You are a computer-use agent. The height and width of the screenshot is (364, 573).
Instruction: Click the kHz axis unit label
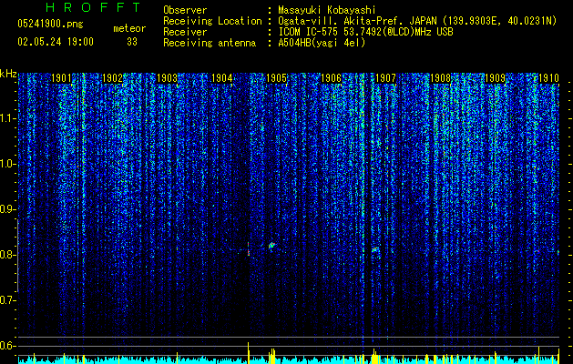click(x=8, y=74)
